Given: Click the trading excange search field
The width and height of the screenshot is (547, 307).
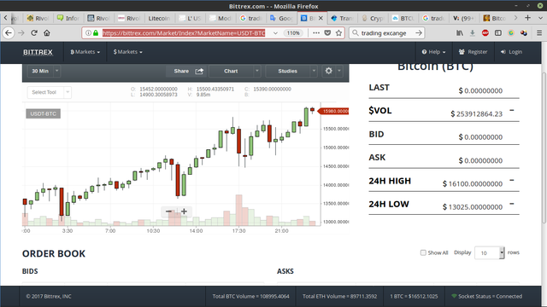Looking at the screenshot, I should [384, 33].
